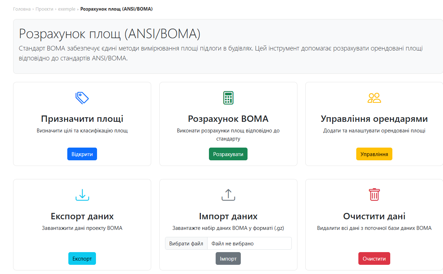Click the green calculator icon
The height and width of the screenshot is (274, 443).
(228, 98)
